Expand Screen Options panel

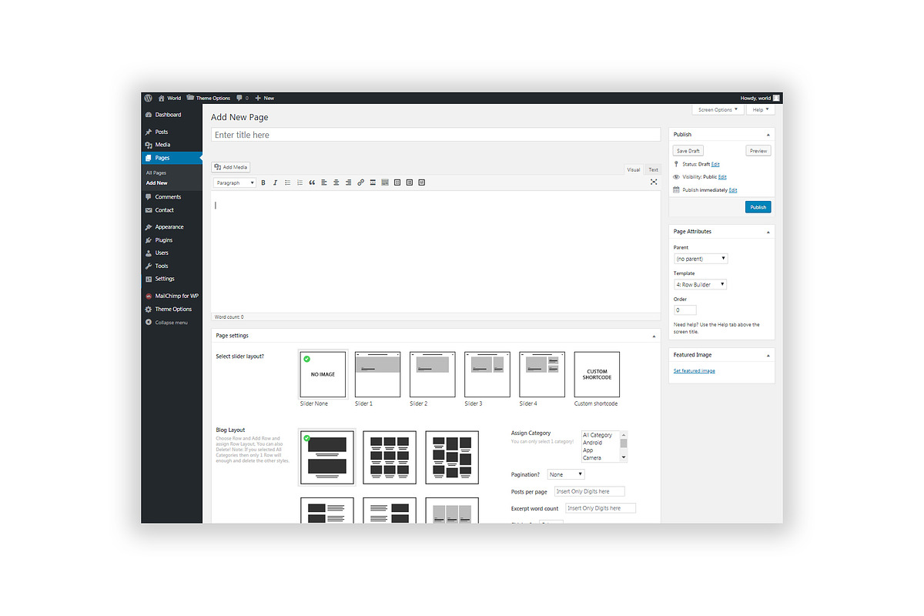(718, 109)
